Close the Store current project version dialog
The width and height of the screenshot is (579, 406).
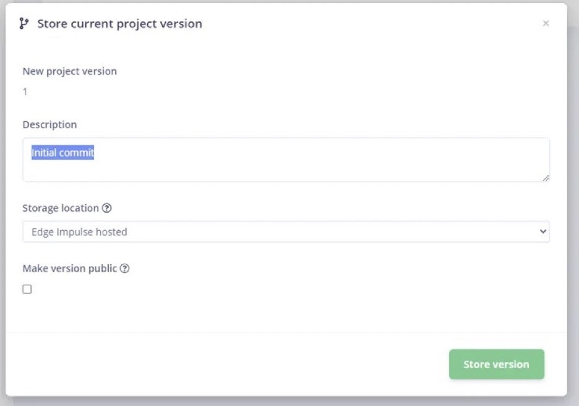pyautogui.click(x=546, y=24)
